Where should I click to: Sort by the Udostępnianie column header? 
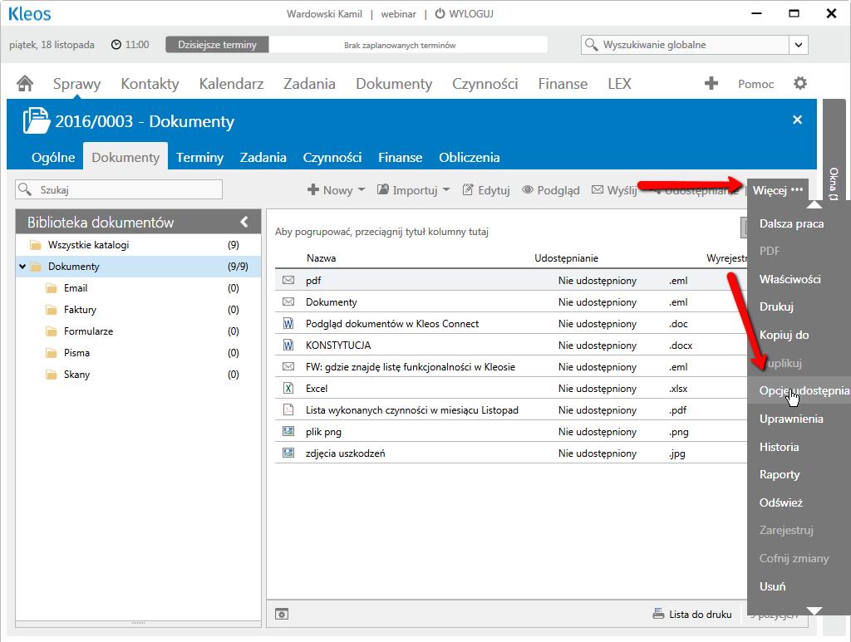pyautogui.click(x=566, y=258)
